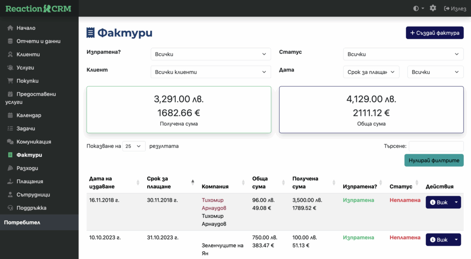Click the Задачи task list icon
The width and height of the screenshot is (471, 259).
click(x=10, y=128)
